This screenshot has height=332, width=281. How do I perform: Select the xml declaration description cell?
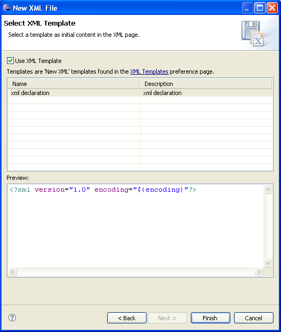pos(206,93)
